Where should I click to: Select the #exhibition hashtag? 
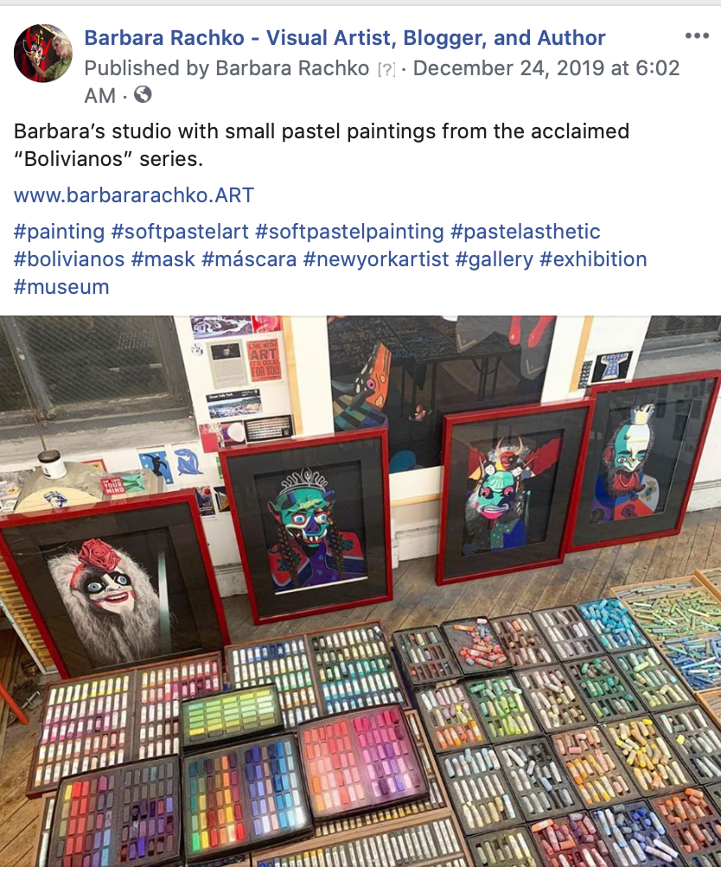click(594, 259)
